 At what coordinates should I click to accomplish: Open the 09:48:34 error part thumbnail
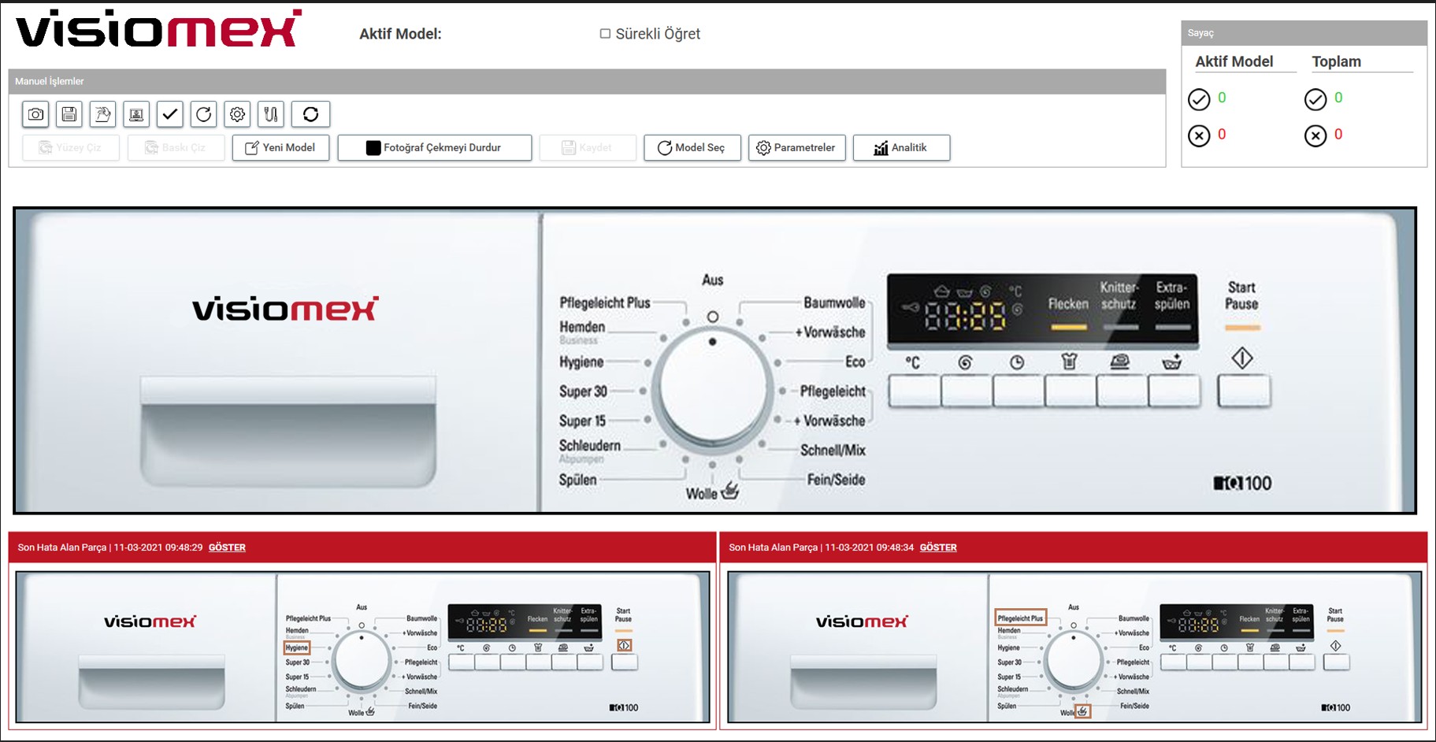point(1074,647)
